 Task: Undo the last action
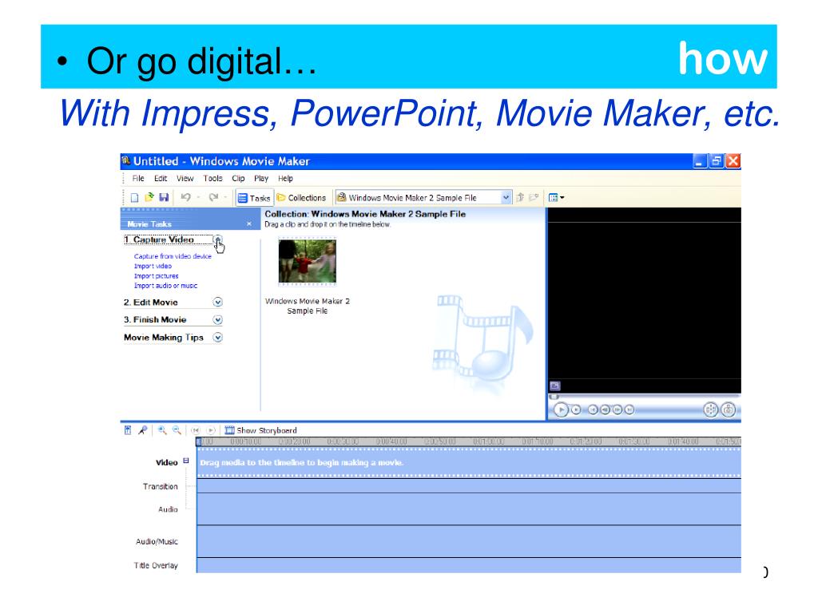click(x=185, y=197)
